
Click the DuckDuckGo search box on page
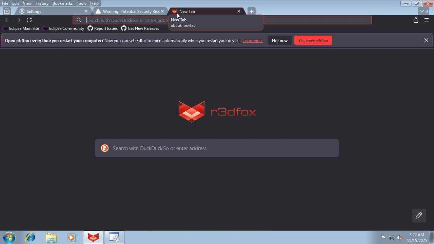coord(217,148)
